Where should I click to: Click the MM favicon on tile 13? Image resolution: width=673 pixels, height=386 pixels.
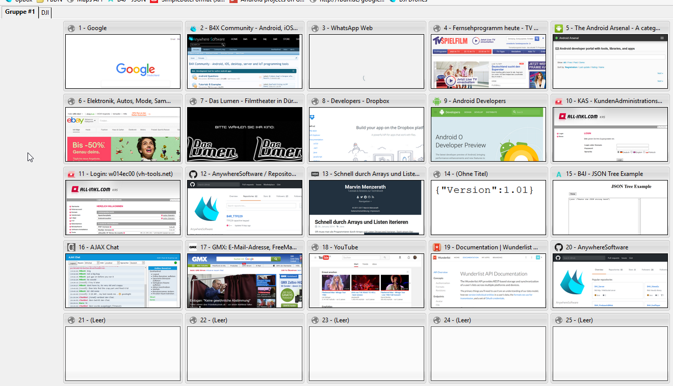[x=315, y=174]
